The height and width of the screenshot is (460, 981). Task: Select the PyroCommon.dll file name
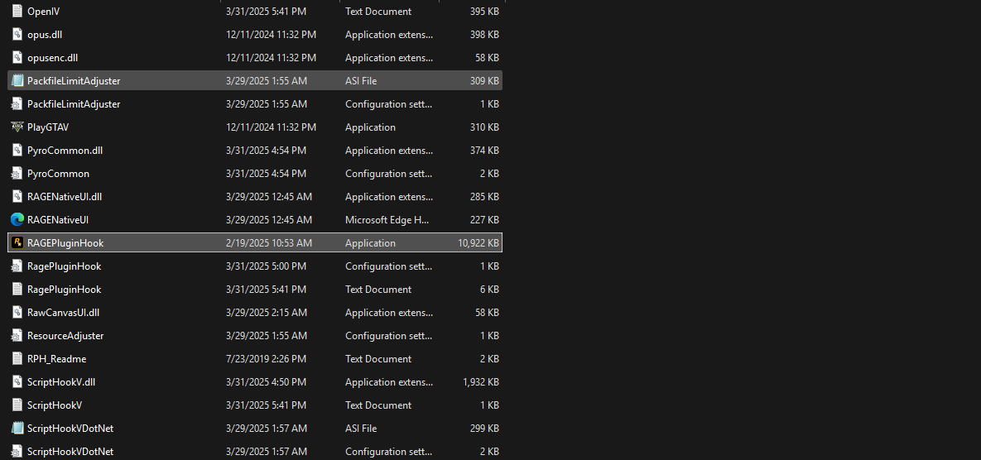click(x=65, y=151)
